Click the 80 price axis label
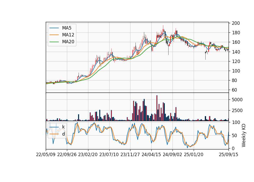The image size is (254, 182). coord(234,80)
